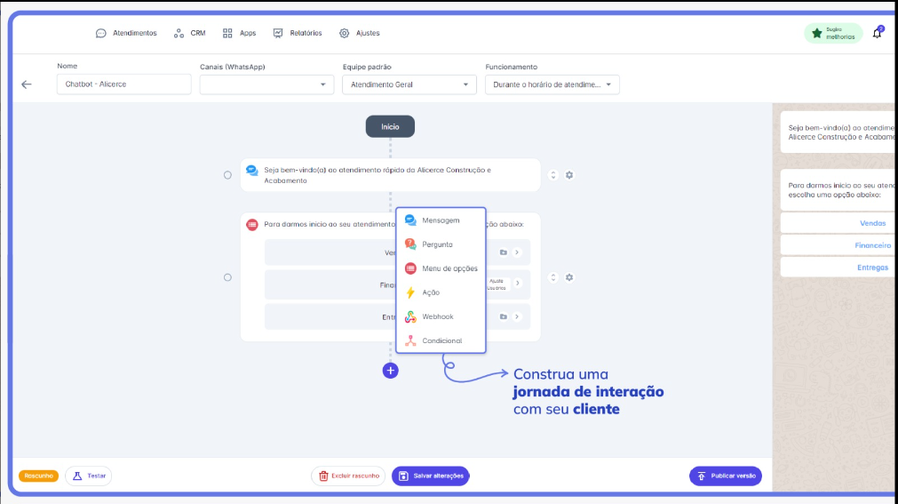Select radio button beside welcome message block
Image resolution: width=898 pixels, height=504 pixels.
[x=227, y=175]
